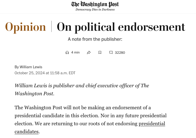Image resolution: width=196 pixels, height=138 pixels.
Task: Open author page for William Lewis
Action: click(31, 67)
